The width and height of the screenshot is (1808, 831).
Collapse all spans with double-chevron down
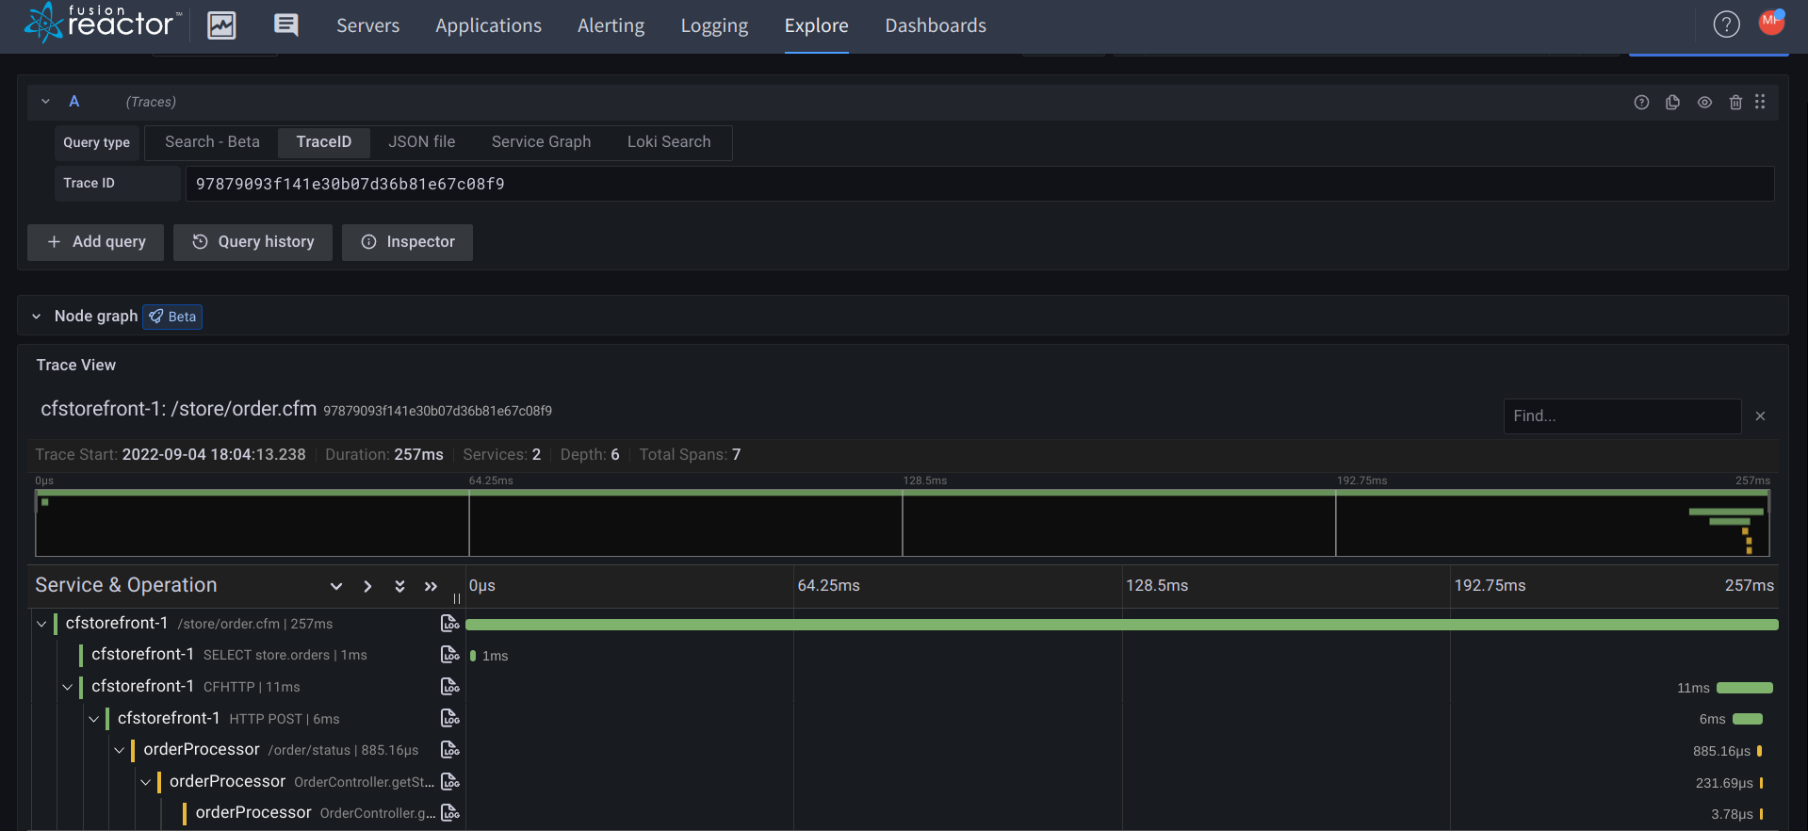click(x=399, y=586)
